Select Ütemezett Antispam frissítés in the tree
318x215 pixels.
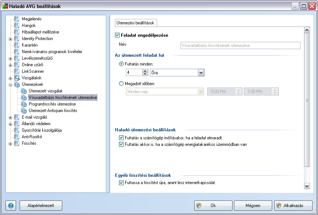click(x=53, y=111)
